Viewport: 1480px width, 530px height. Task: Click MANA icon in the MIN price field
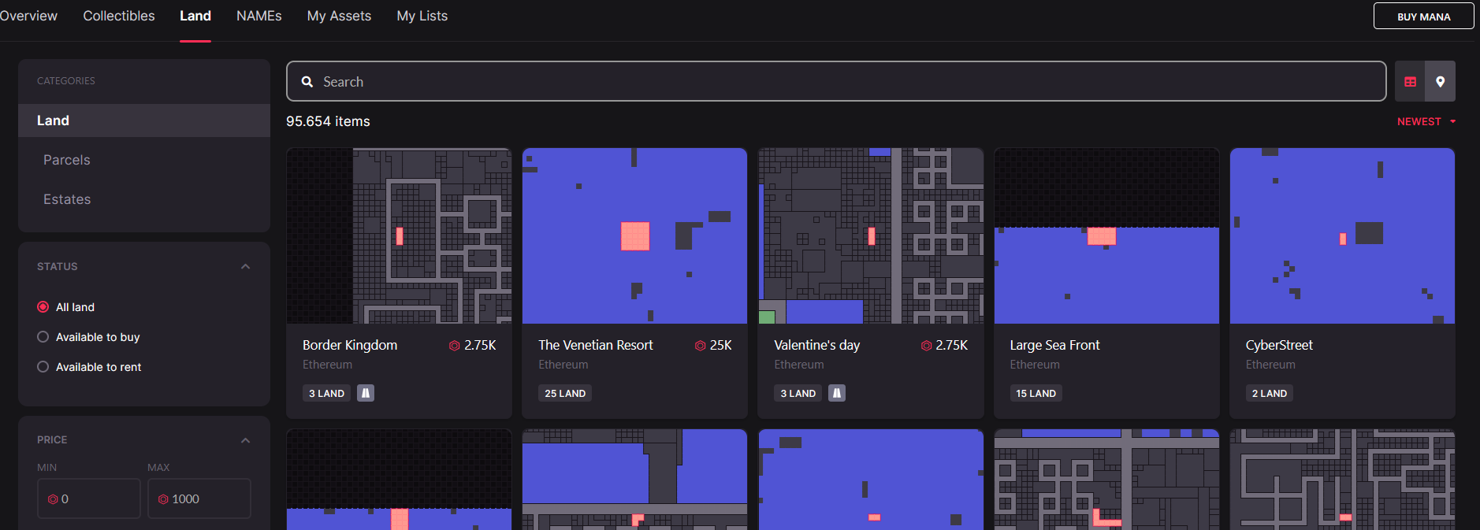pyautogui.click(x=53, y=499)
